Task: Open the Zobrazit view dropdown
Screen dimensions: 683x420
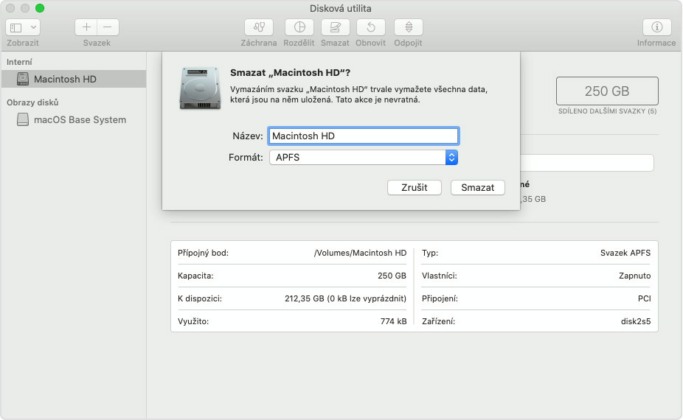Action: [23, 27]
